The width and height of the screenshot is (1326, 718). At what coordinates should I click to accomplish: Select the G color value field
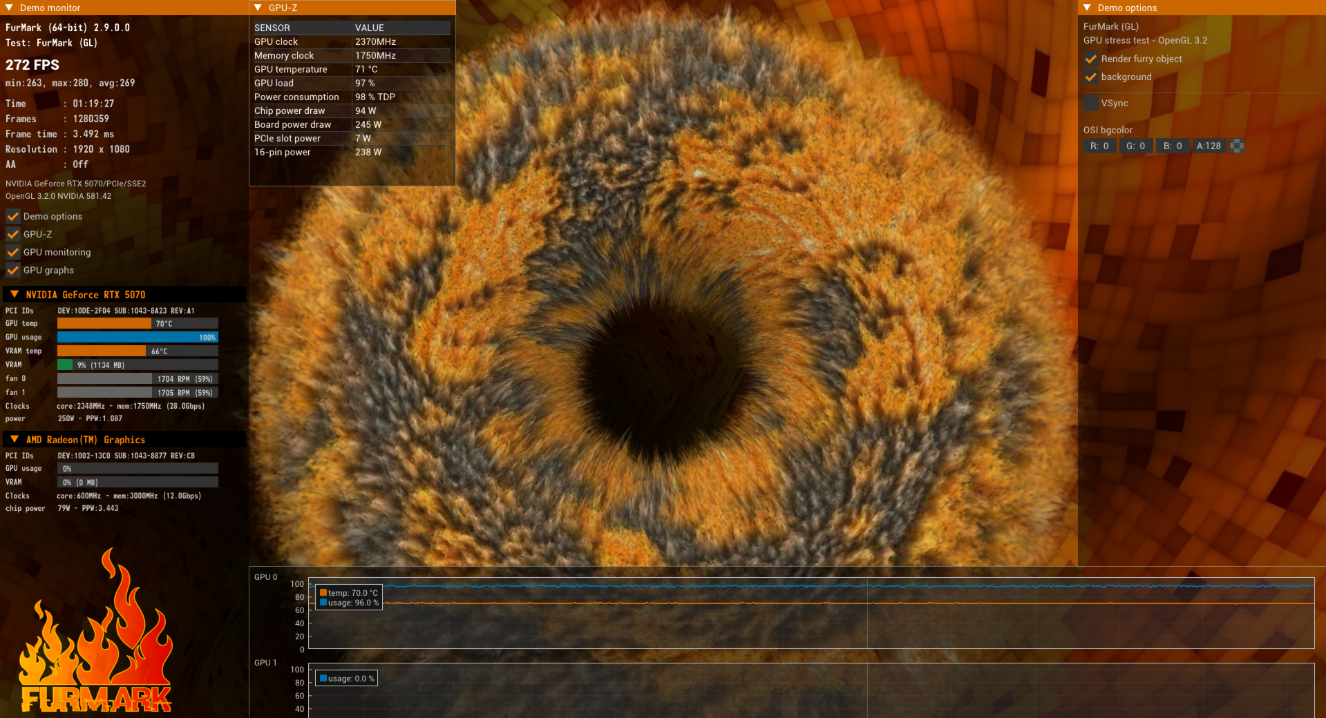tap(1135, 146)
